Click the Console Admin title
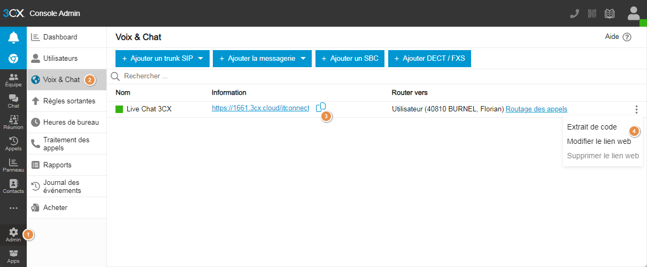This screenshot has height=267, width=647. pos(55,13)
